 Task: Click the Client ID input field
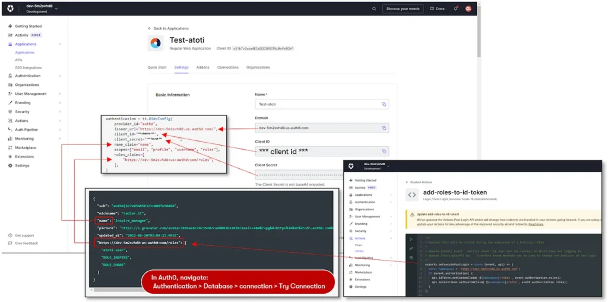322,151
